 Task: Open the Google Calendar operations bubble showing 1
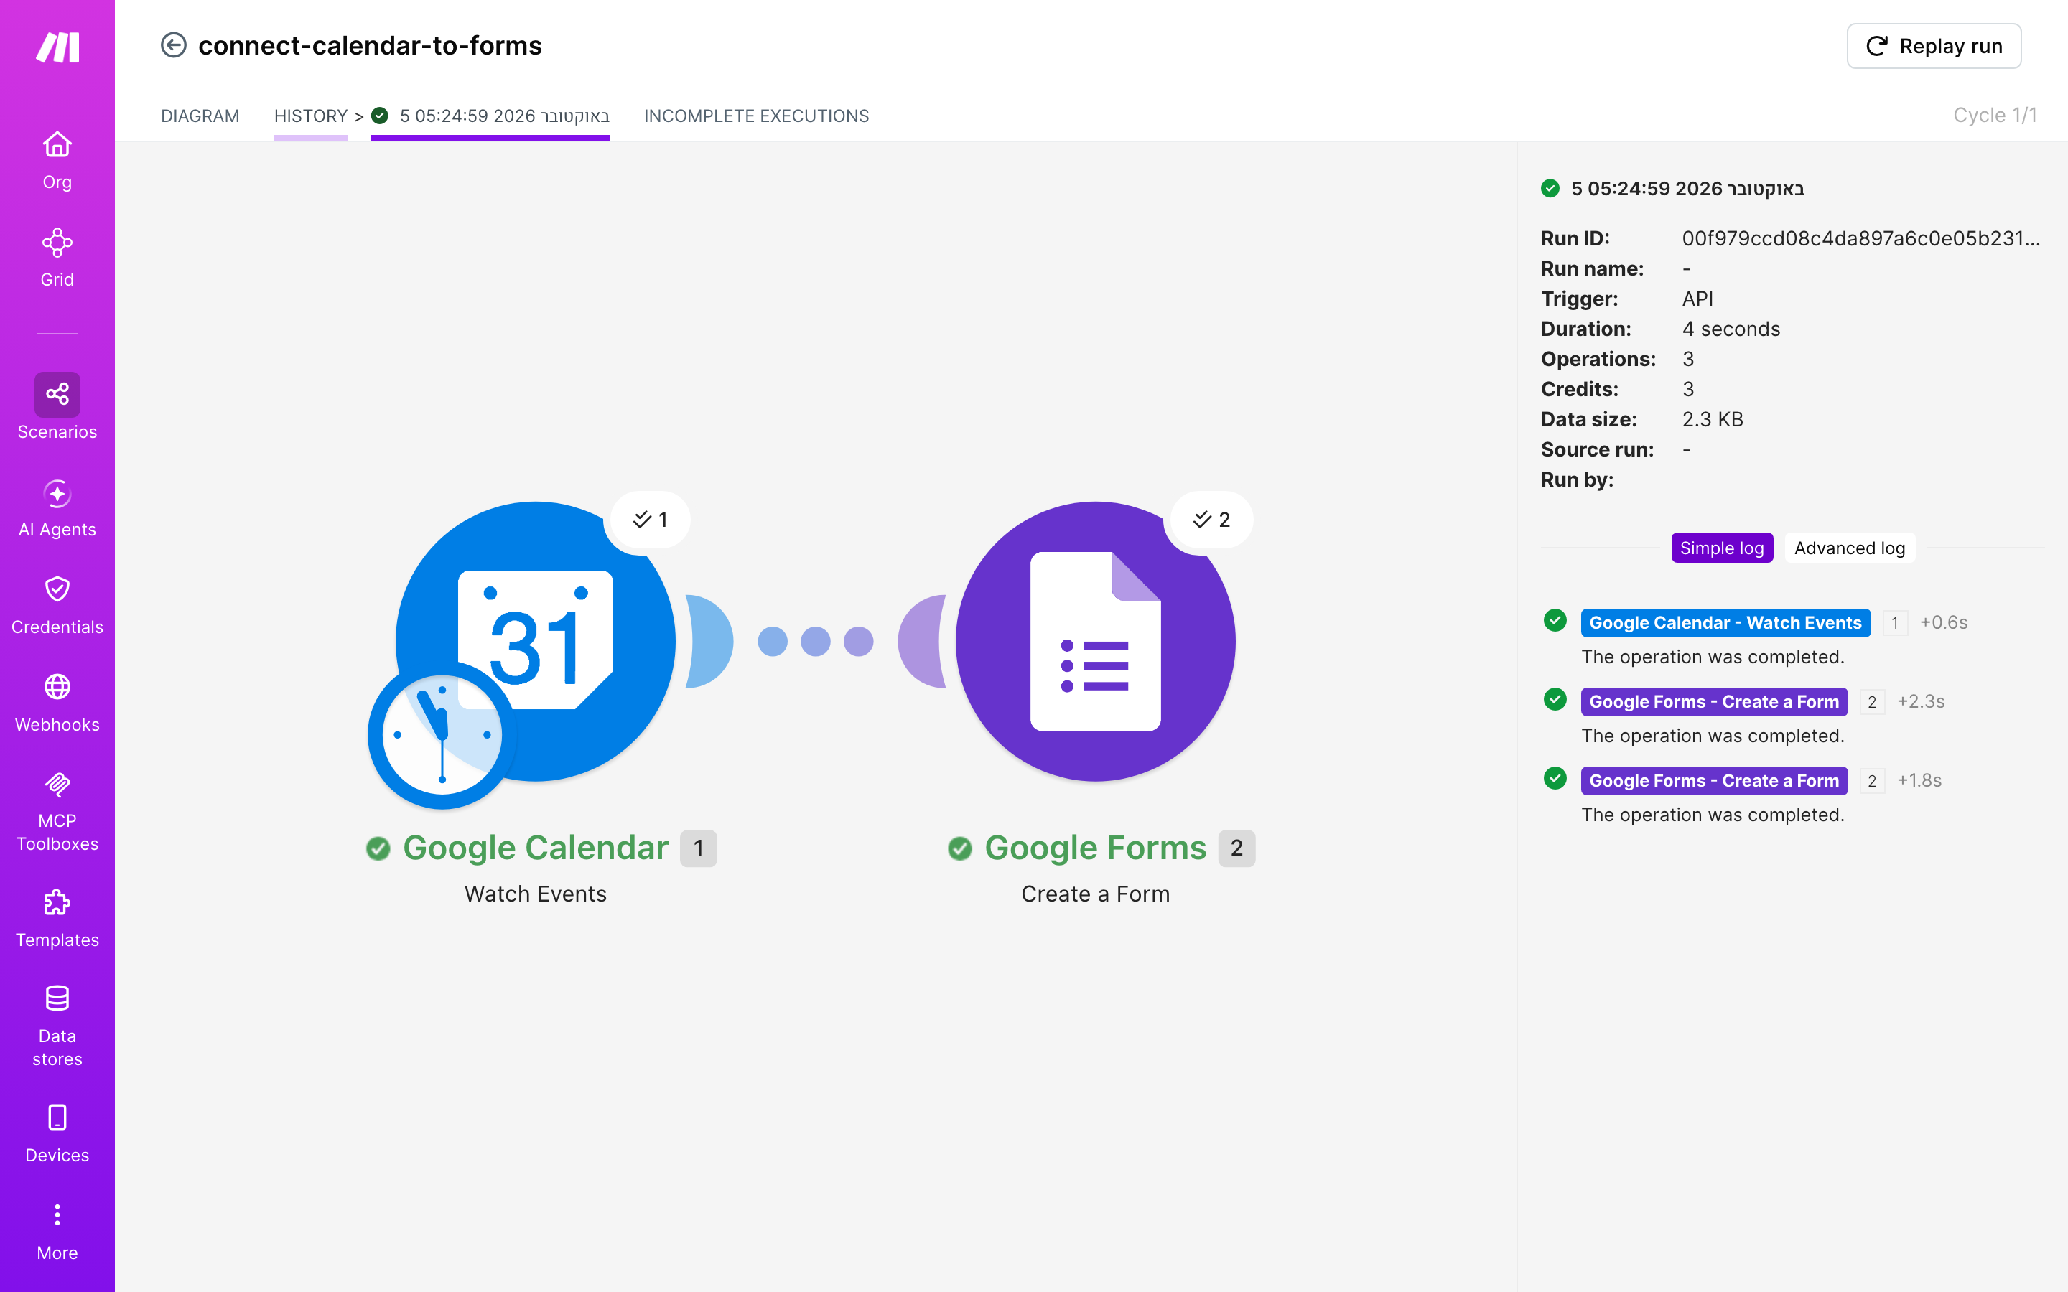[x=649, y=520]
